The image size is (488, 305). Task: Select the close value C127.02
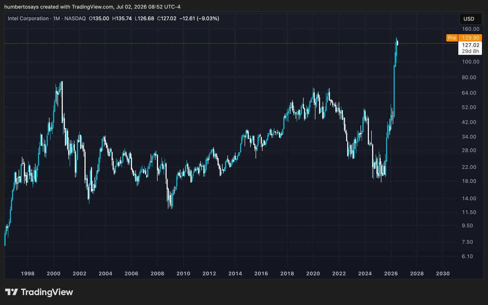click(167, 19)
